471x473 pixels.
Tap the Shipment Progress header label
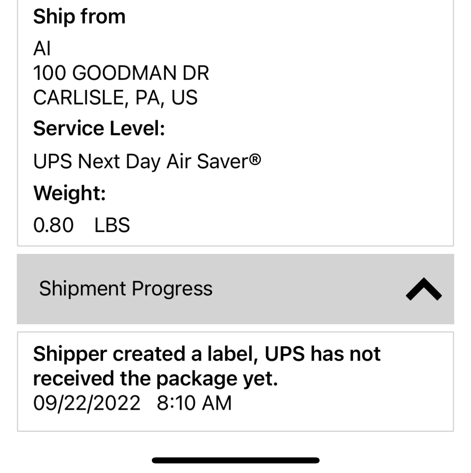click(x=125, y=289)
